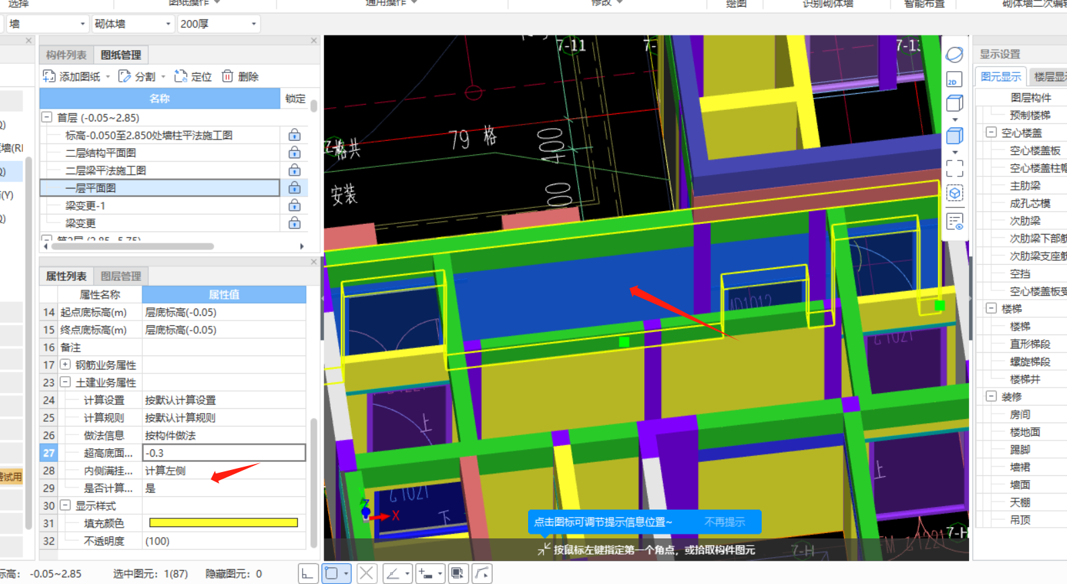Toggle lock for 梁变更
The width and height of the screenshot is (1067, 584).
(x=294, y=223)
